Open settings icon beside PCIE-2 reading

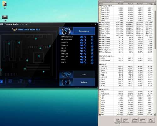[x=92, y=63]
